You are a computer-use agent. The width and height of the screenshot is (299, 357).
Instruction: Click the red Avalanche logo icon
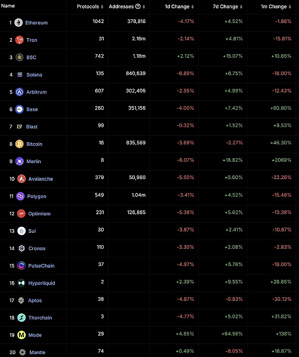[x=21, y=179]
